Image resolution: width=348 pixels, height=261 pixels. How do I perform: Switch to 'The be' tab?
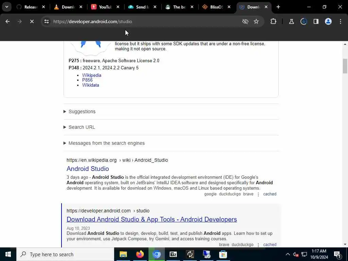pos(176,7)
